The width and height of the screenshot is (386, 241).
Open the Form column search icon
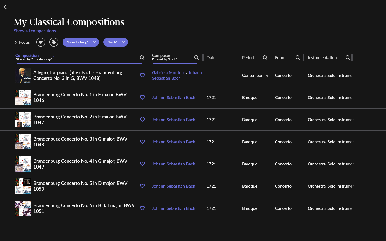298,57
